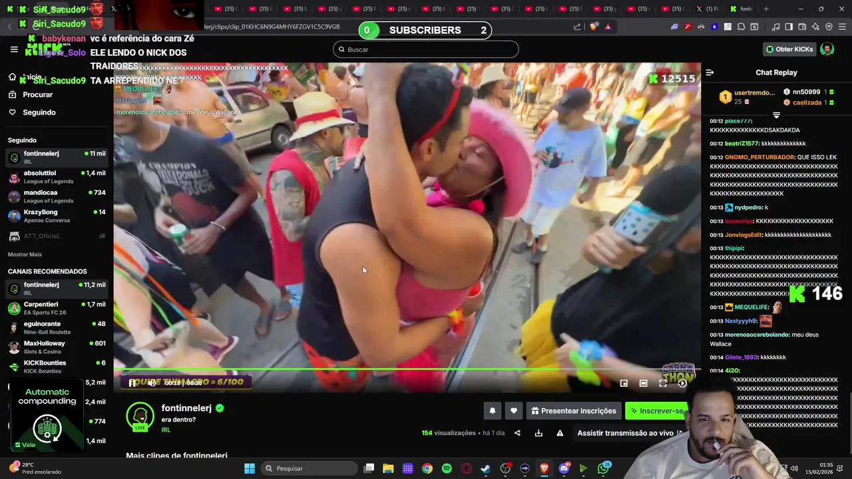Switch the player to theater mode

point(643,383)
